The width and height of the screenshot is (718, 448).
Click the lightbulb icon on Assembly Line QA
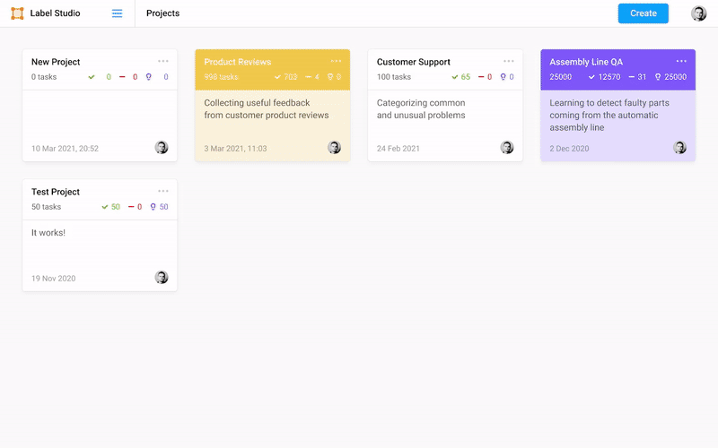point(658,77)
